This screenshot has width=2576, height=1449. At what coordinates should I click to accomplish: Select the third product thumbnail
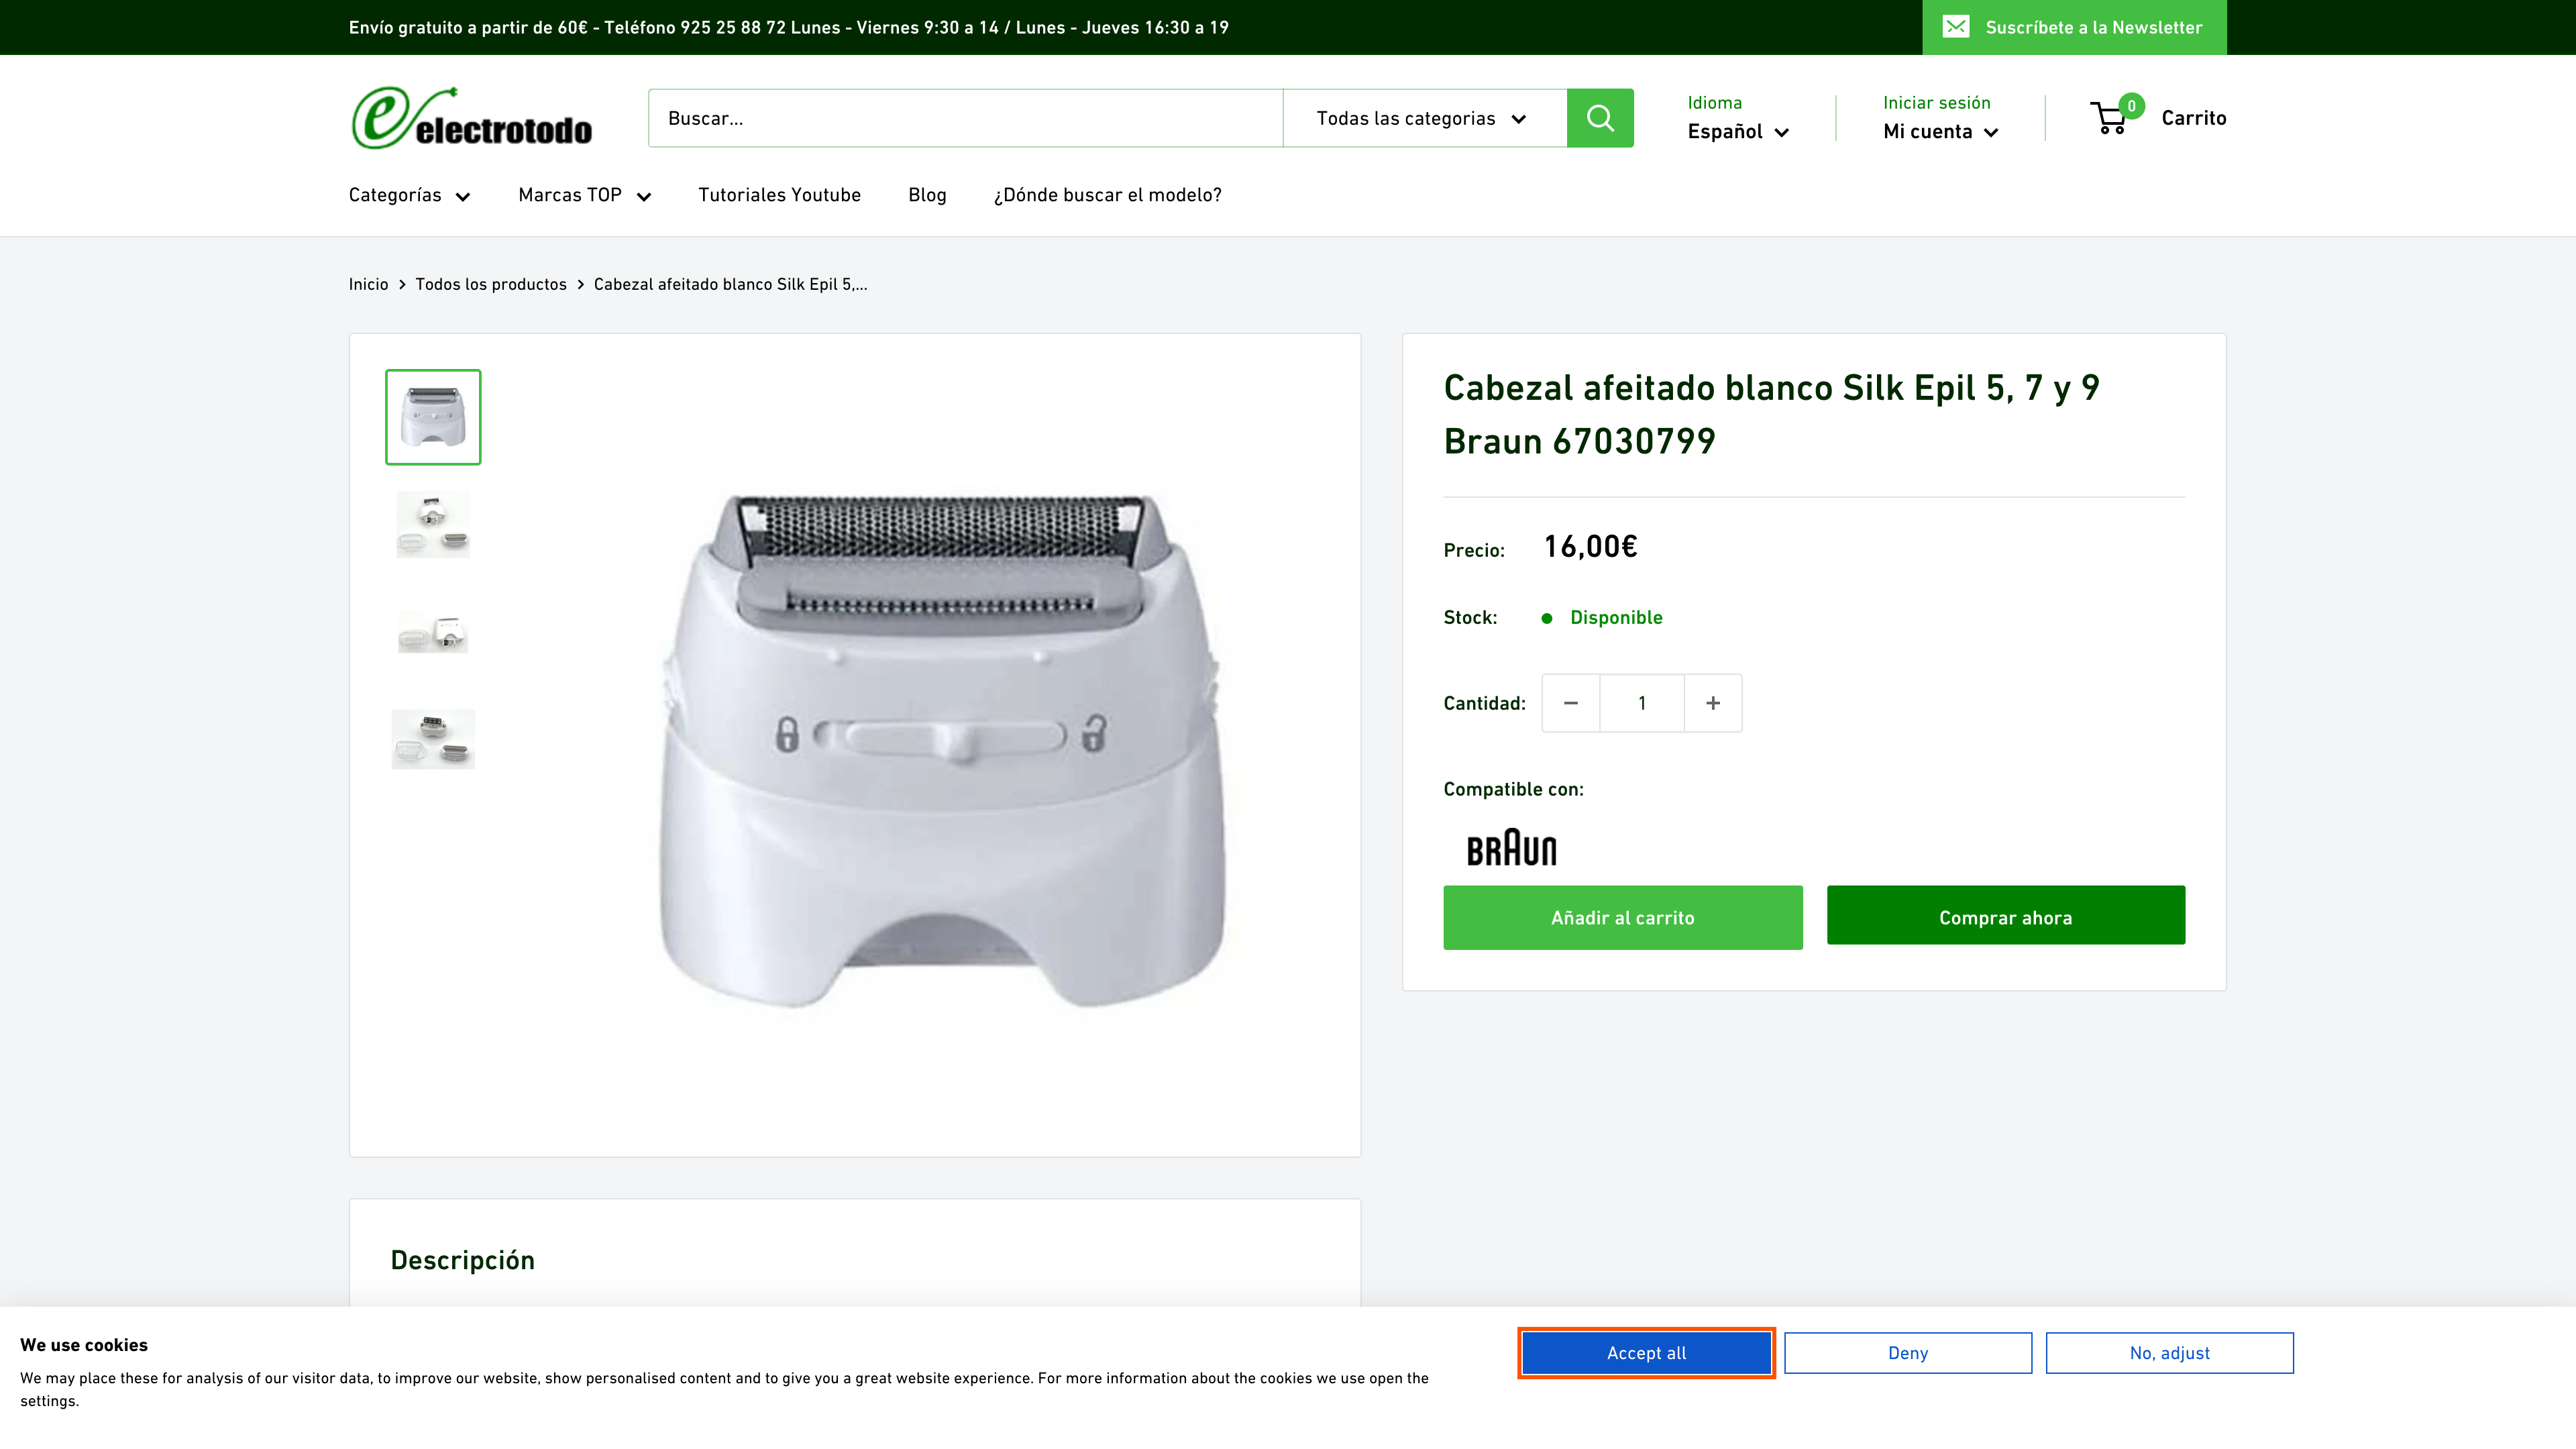433,632
